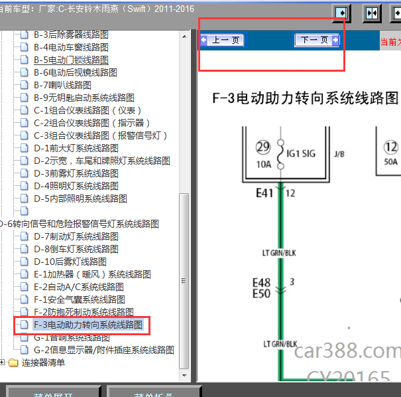Select F-3电动助力转向系统线路图

[x=88, y=325]
